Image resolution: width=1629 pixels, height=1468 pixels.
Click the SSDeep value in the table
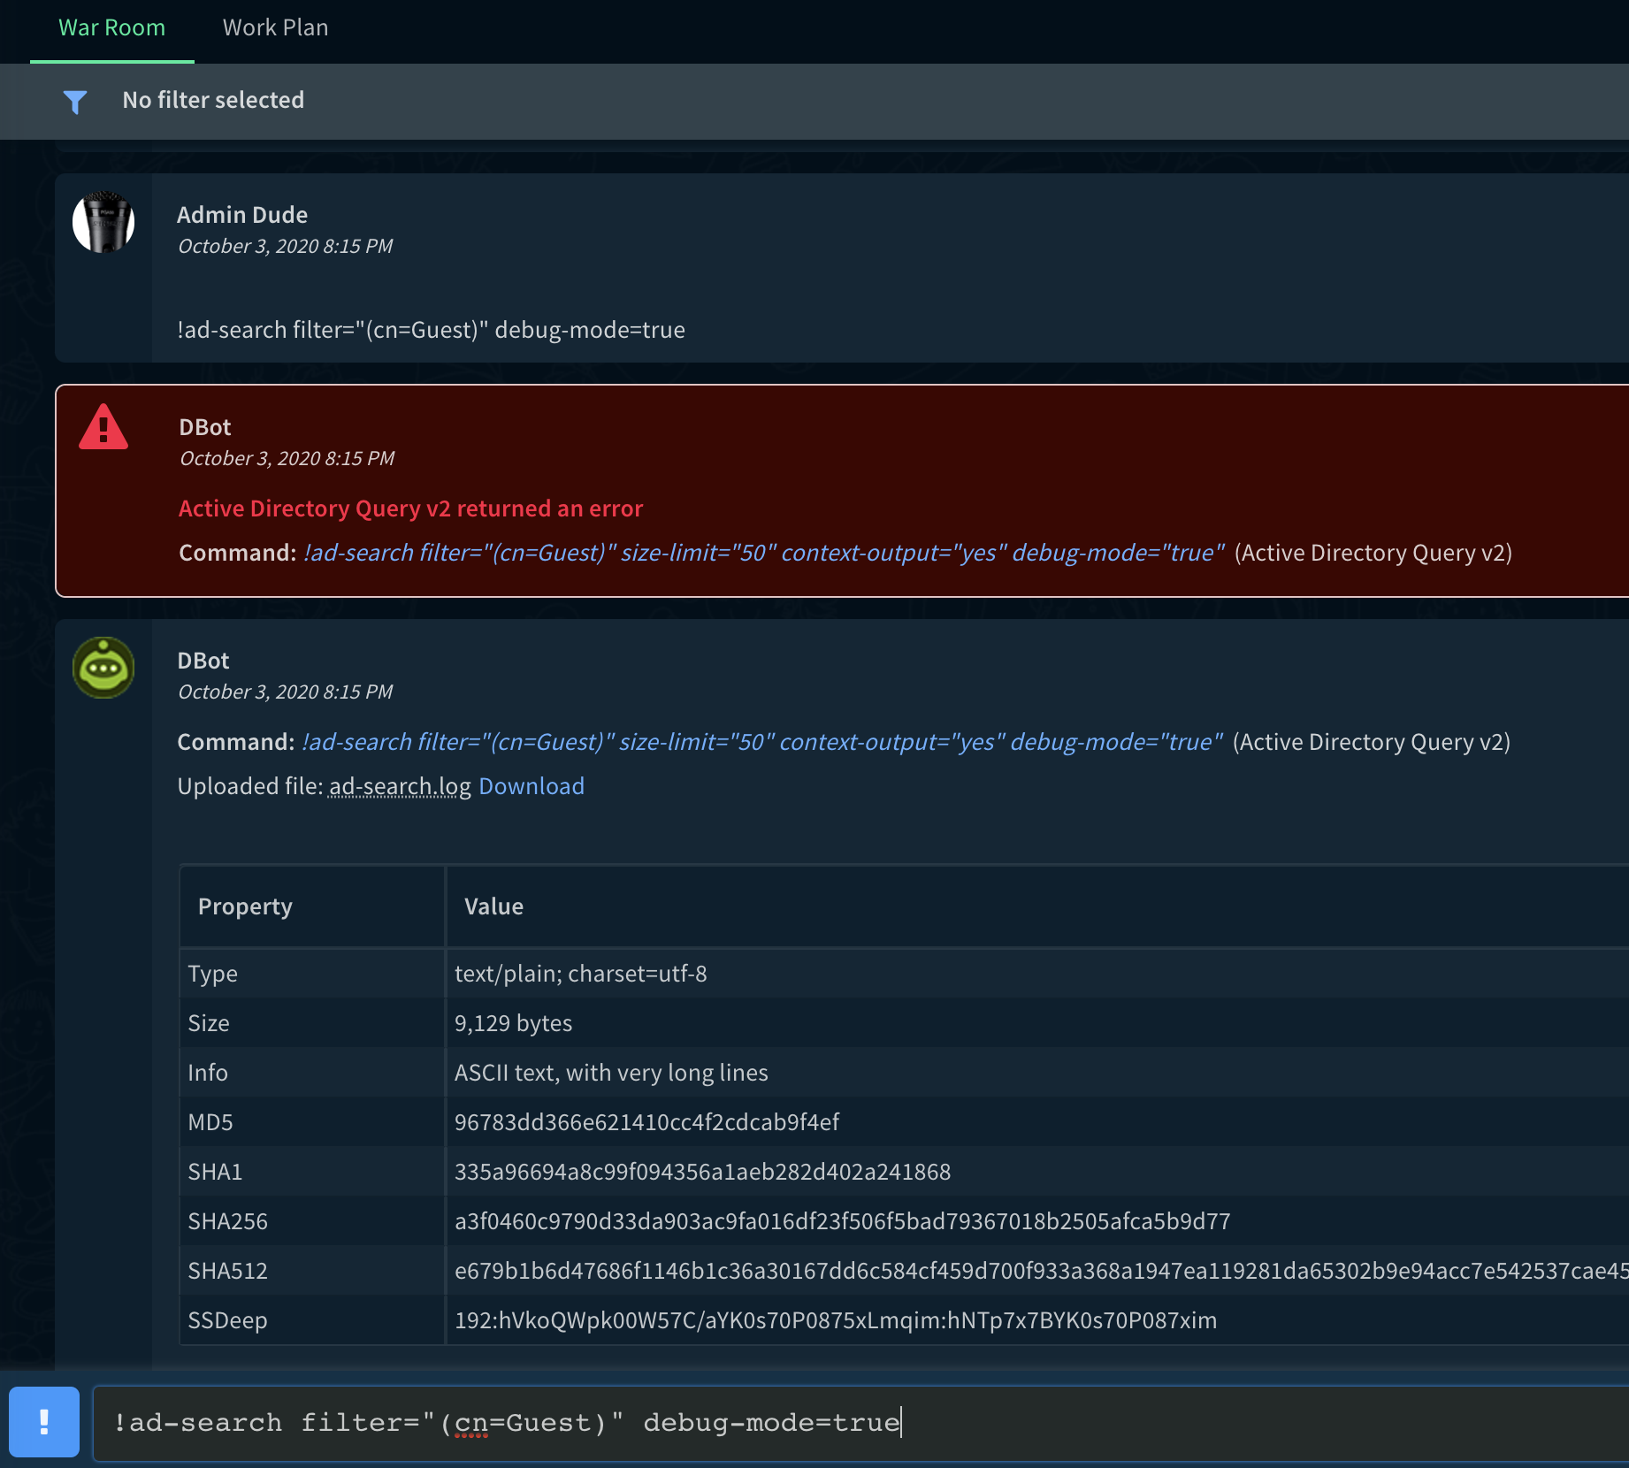coord(836,1320)
